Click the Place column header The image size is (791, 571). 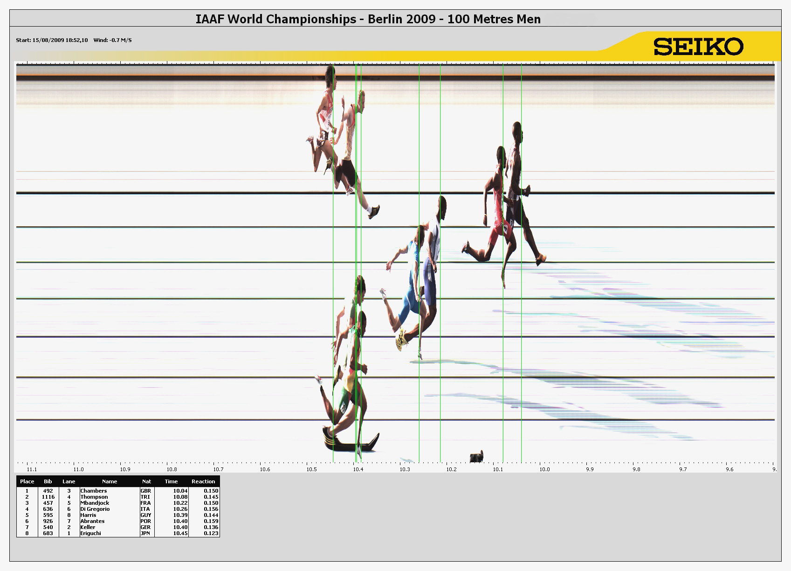click(27, 481)
